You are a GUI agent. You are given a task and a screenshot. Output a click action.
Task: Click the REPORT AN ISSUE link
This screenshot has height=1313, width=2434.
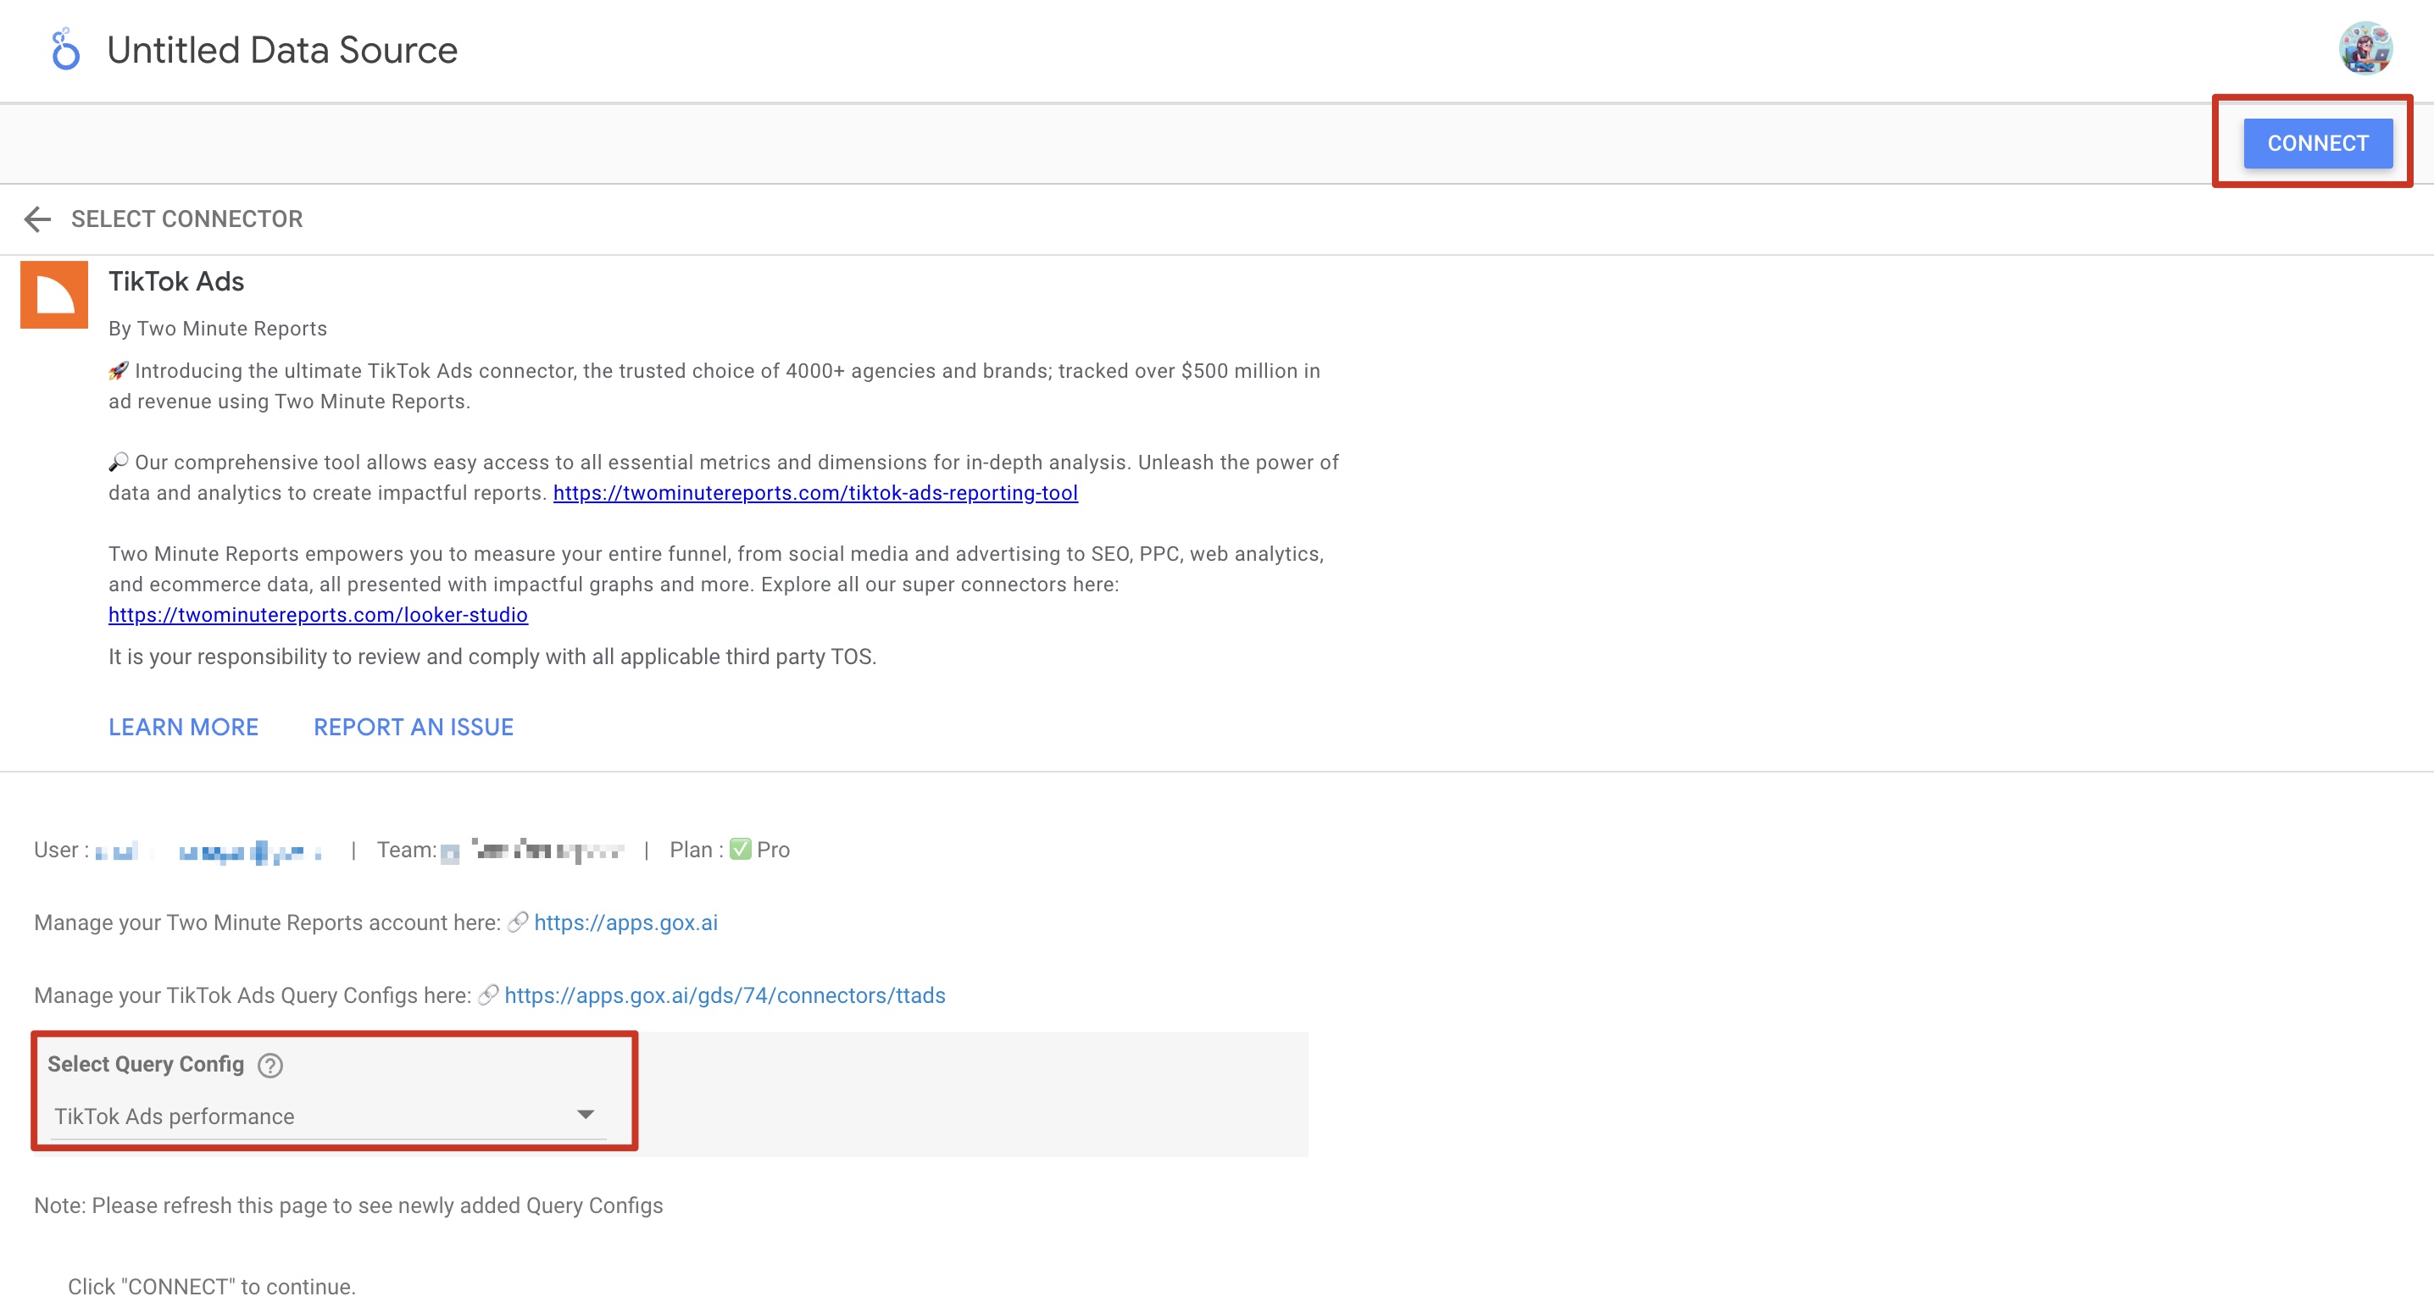pos(414,728)
